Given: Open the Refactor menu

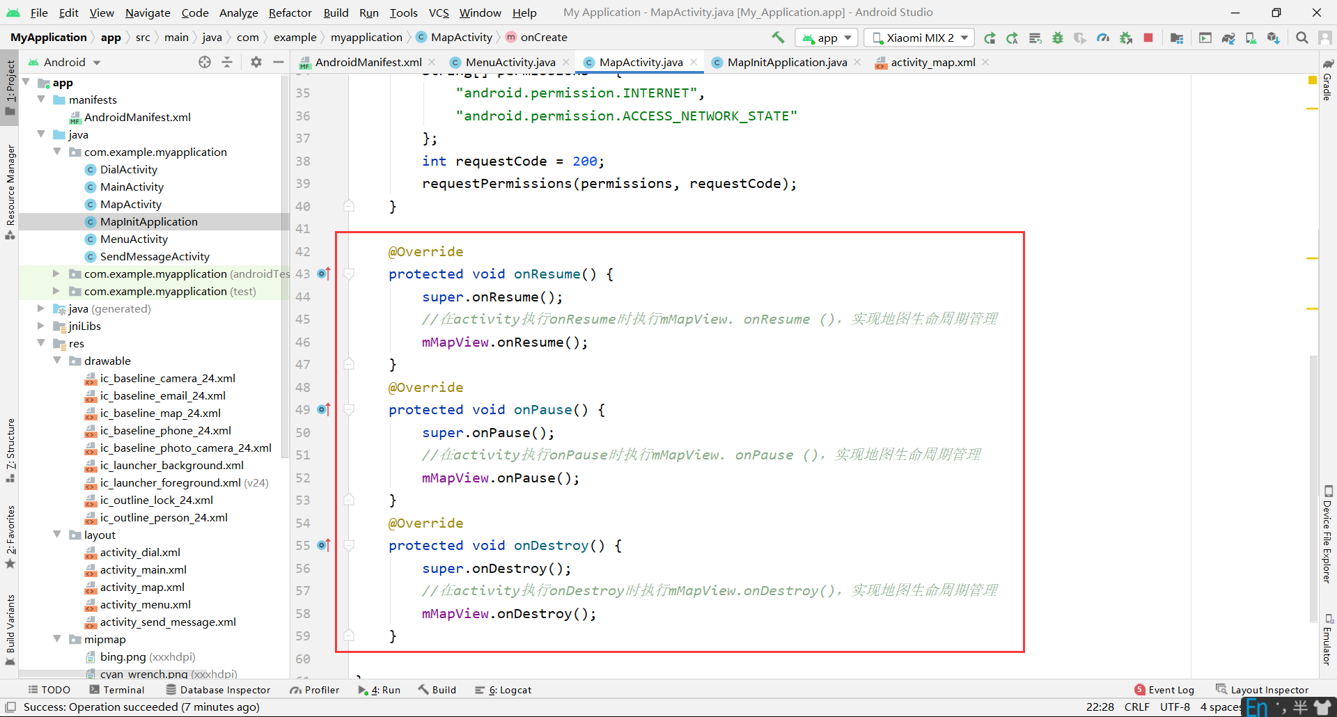Looking at the screenshot, I should (x=290, y=13).
